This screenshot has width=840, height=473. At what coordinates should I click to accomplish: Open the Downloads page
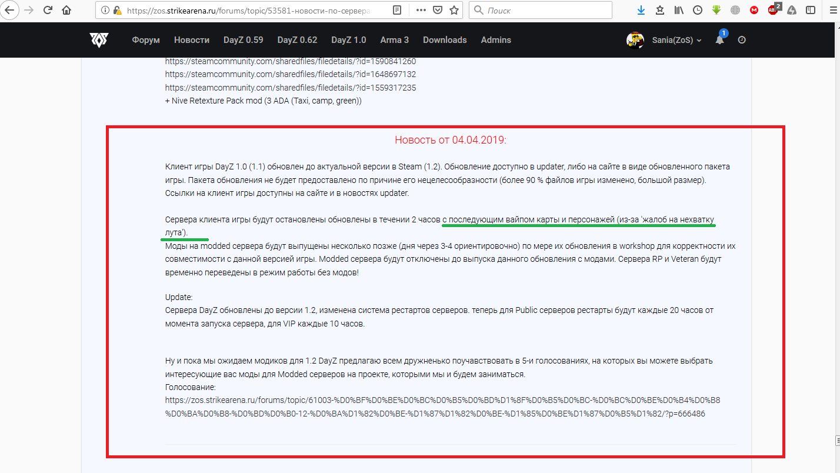tap(445, 40)
